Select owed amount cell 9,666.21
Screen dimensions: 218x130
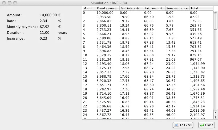tap(104, 34)
